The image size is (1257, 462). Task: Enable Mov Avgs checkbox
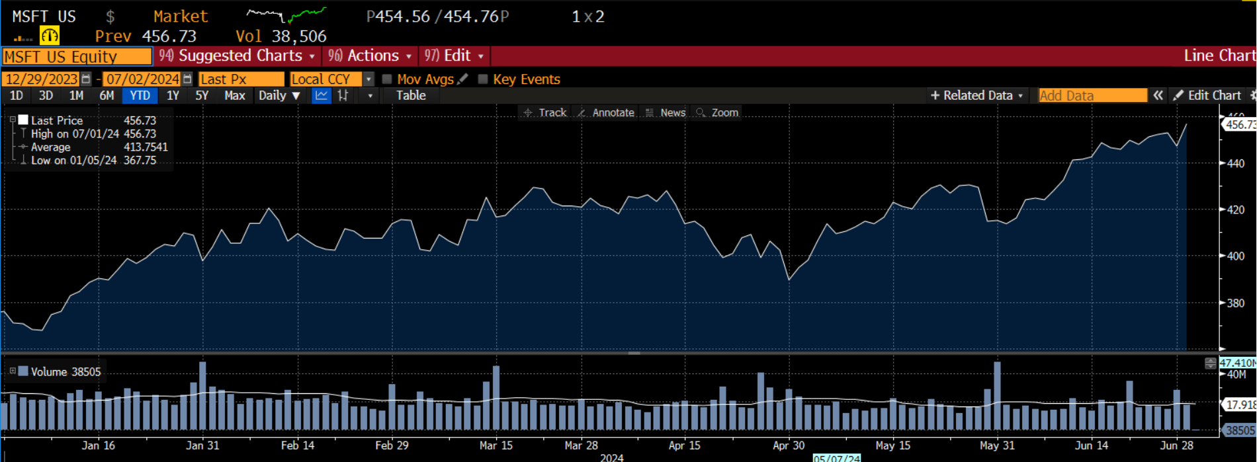tap(387, 79)
